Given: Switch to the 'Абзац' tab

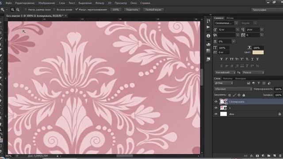Looking at the screenshot, I should coord(230,18).
